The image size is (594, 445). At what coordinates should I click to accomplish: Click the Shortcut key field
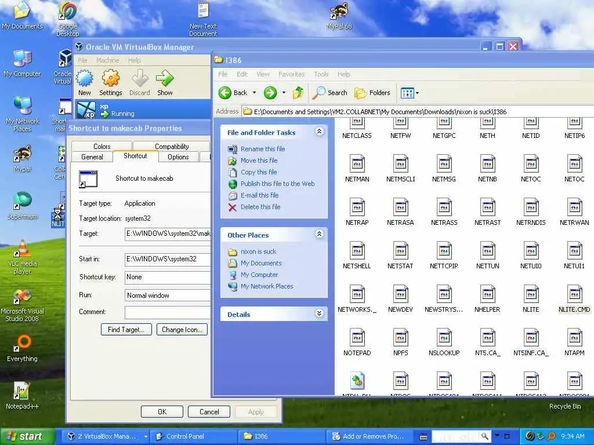point(168,278)
